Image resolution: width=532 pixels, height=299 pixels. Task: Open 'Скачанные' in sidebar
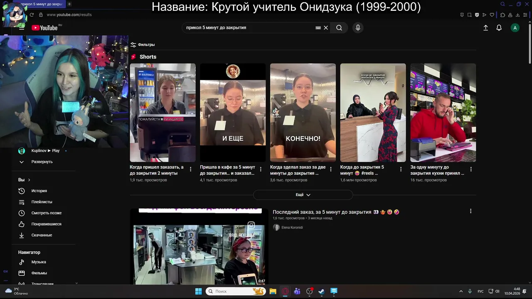(x=42, y=235)
